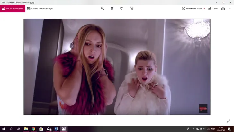Open Wi-Fi network tray icon
Image resolution: width=234 pixels, height=132 pixels.
pos(209,129)
